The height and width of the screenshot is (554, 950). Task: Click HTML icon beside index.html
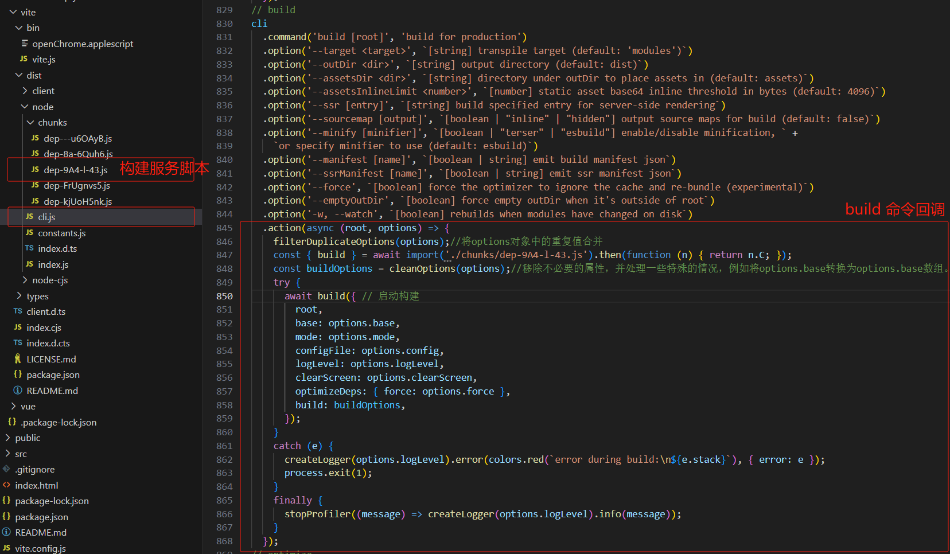pyautogui.click(x=6, y=485)
